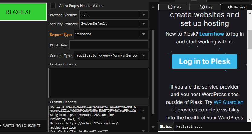Click the Status field showing Navigating...
Viewport: 252px width, 134px height.
point(212,127)
